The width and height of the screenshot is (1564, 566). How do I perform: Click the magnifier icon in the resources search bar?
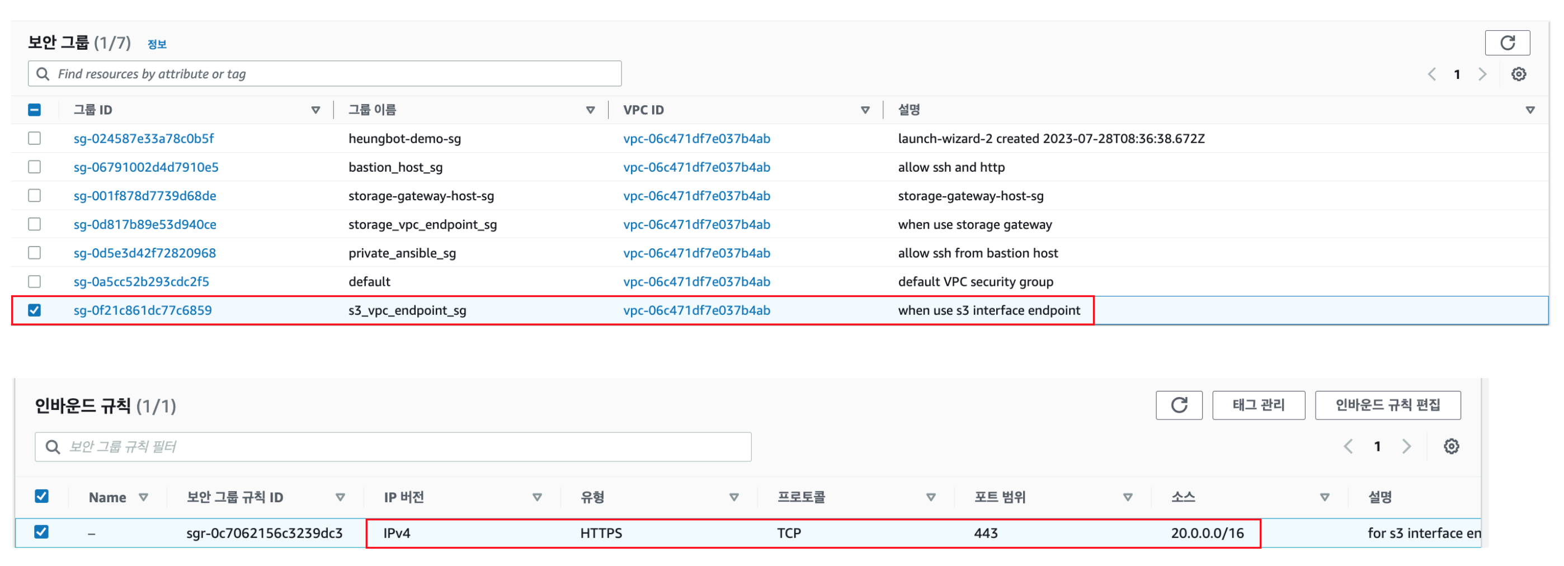coord(43,73)
